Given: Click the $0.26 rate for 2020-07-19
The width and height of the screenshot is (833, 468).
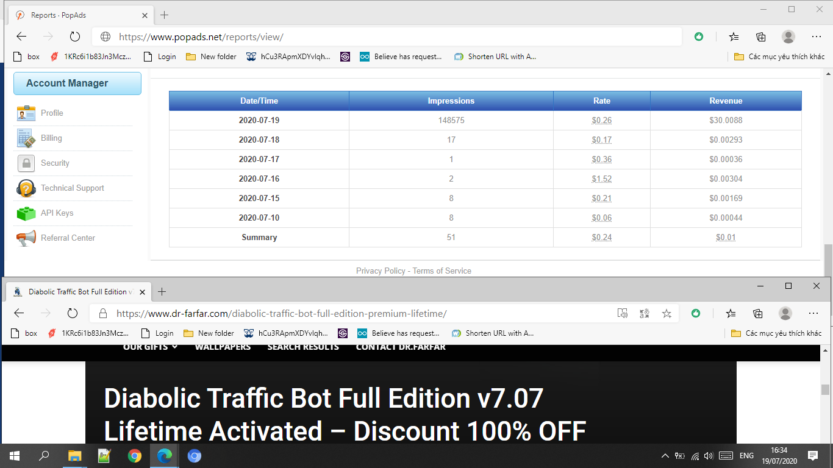Looking at the screenshot, I should (602, 121).
